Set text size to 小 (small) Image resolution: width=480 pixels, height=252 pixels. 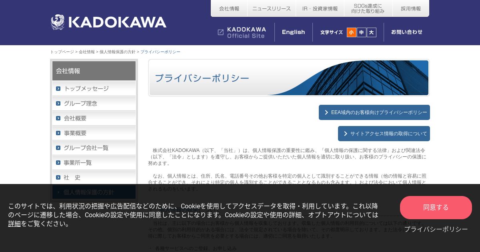[351, 32]
